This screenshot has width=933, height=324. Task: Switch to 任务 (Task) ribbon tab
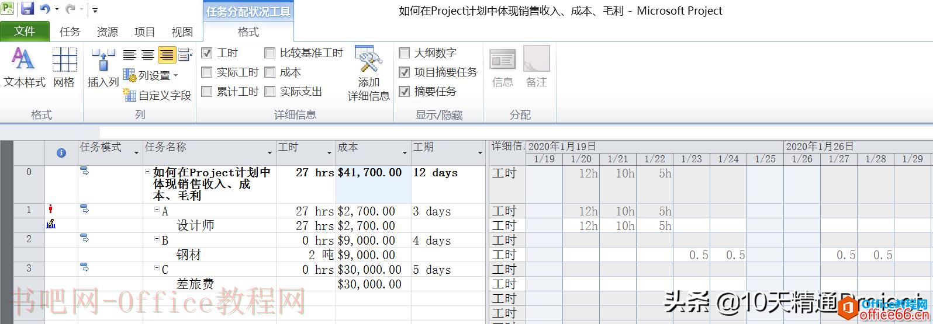point(70,32)
